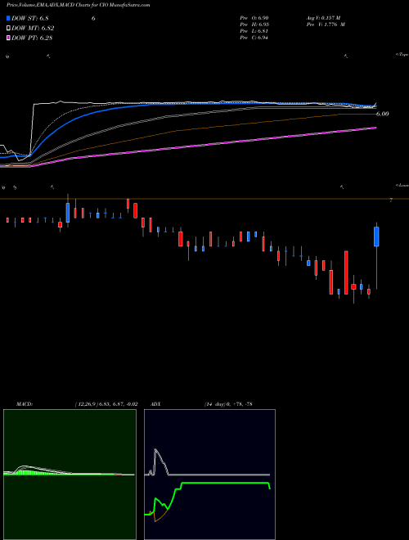409x540 pixels.
Task: Click the 'ADX' panel heading
Action: pos(155,404)
